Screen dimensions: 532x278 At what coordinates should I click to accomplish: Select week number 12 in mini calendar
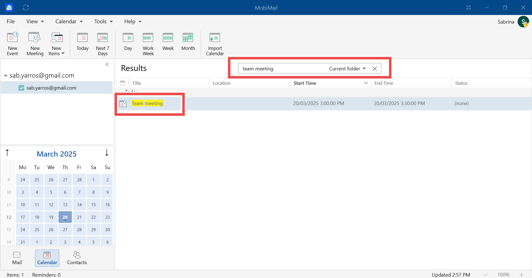click(x=9, y=217)
